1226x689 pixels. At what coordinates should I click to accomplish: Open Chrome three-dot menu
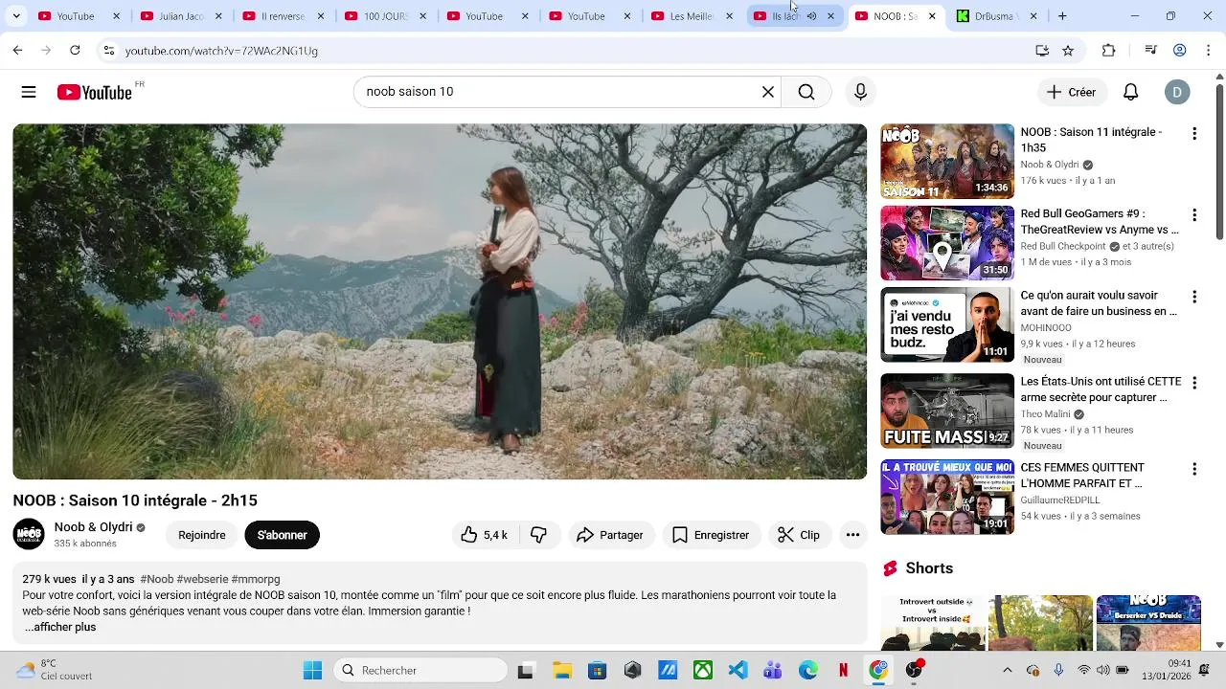point(1208,51)
